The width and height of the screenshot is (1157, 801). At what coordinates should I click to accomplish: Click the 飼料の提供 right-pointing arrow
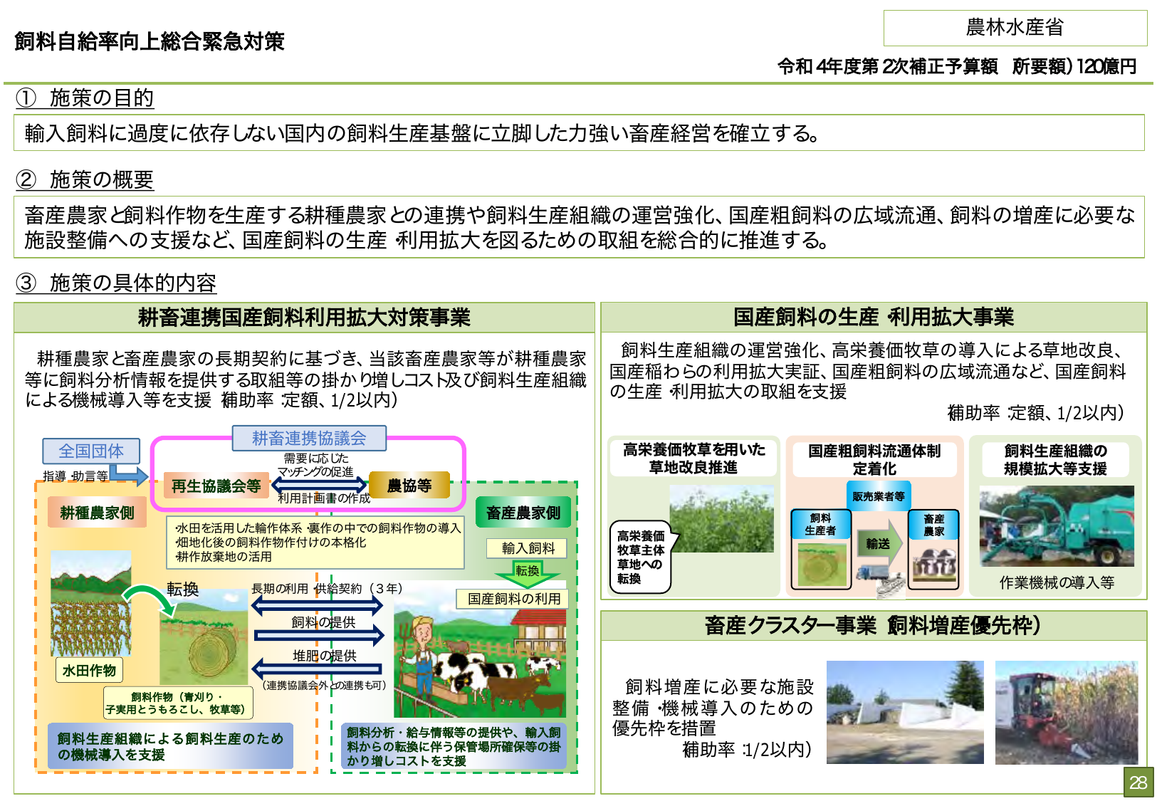[x=319, y=634]
